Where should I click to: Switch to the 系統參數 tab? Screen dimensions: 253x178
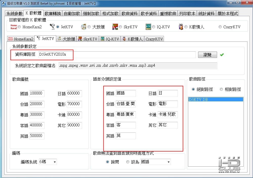tap(14, 13)
